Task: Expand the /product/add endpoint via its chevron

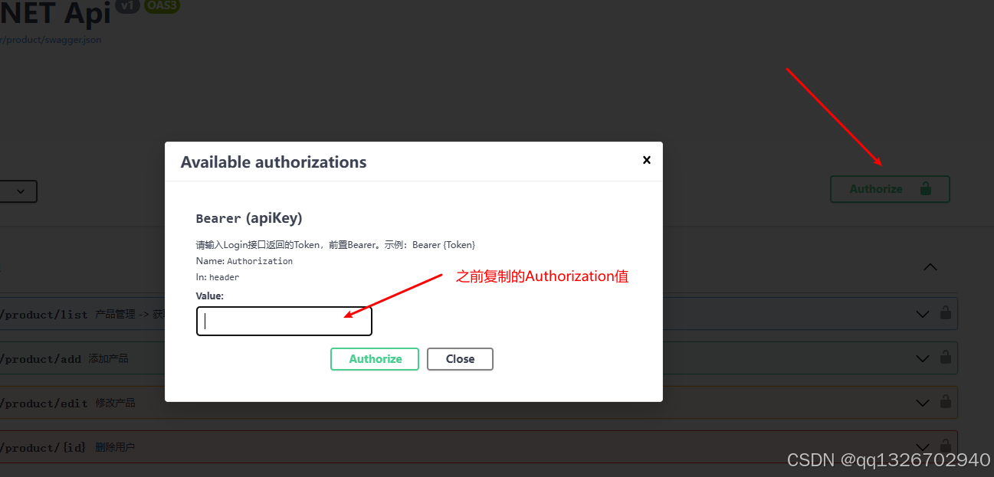Action: point(922,358)
